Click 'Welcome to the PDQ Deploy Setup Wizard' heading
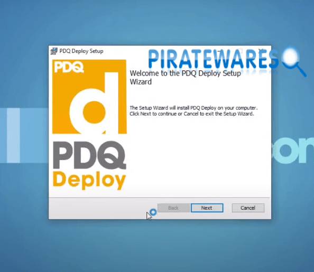Image resolution: width=314 pixels, height=272 pixels. click(185, 78)
